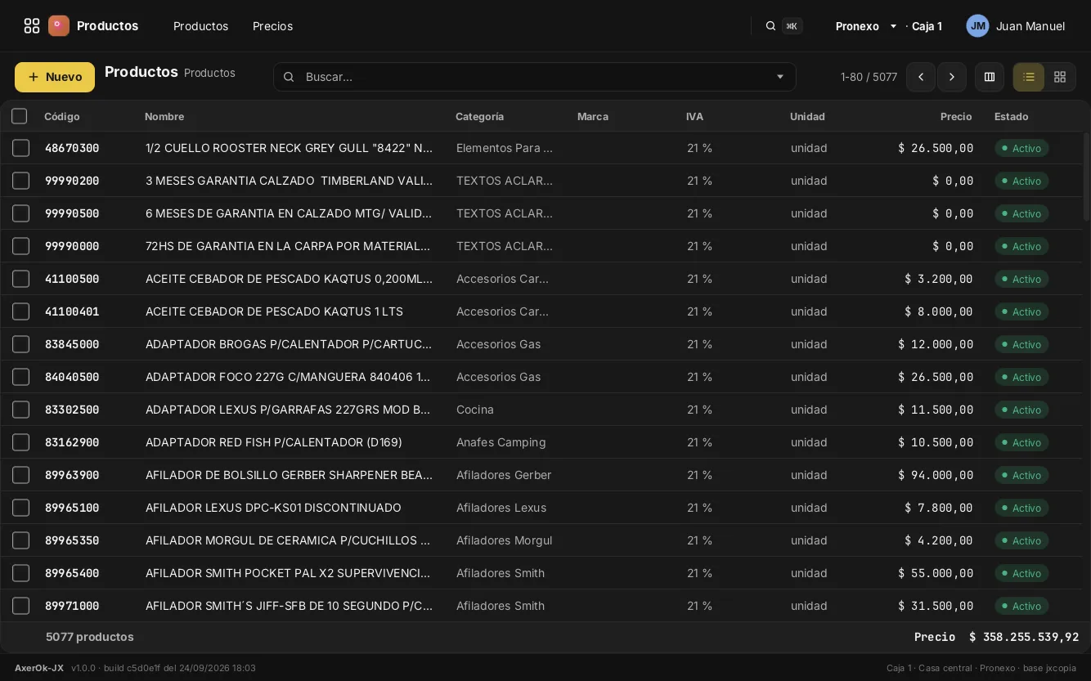Screen dimensions: 1091x681
Task: Sort by the Categoría column header
Action: [x=479, y=116]
